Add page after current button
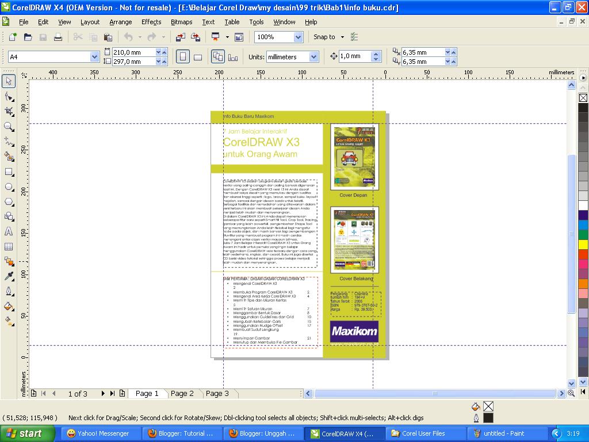This screenshot has width=589, height=442. [x=122, y=394]
